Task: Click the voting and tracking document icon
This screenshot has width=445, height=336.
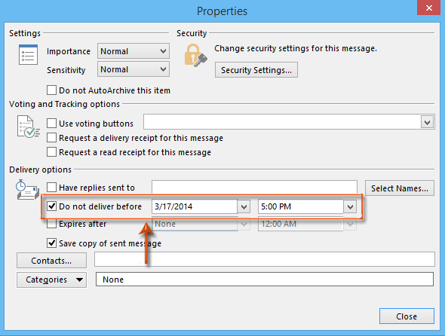Action: [x=28, y=127]
